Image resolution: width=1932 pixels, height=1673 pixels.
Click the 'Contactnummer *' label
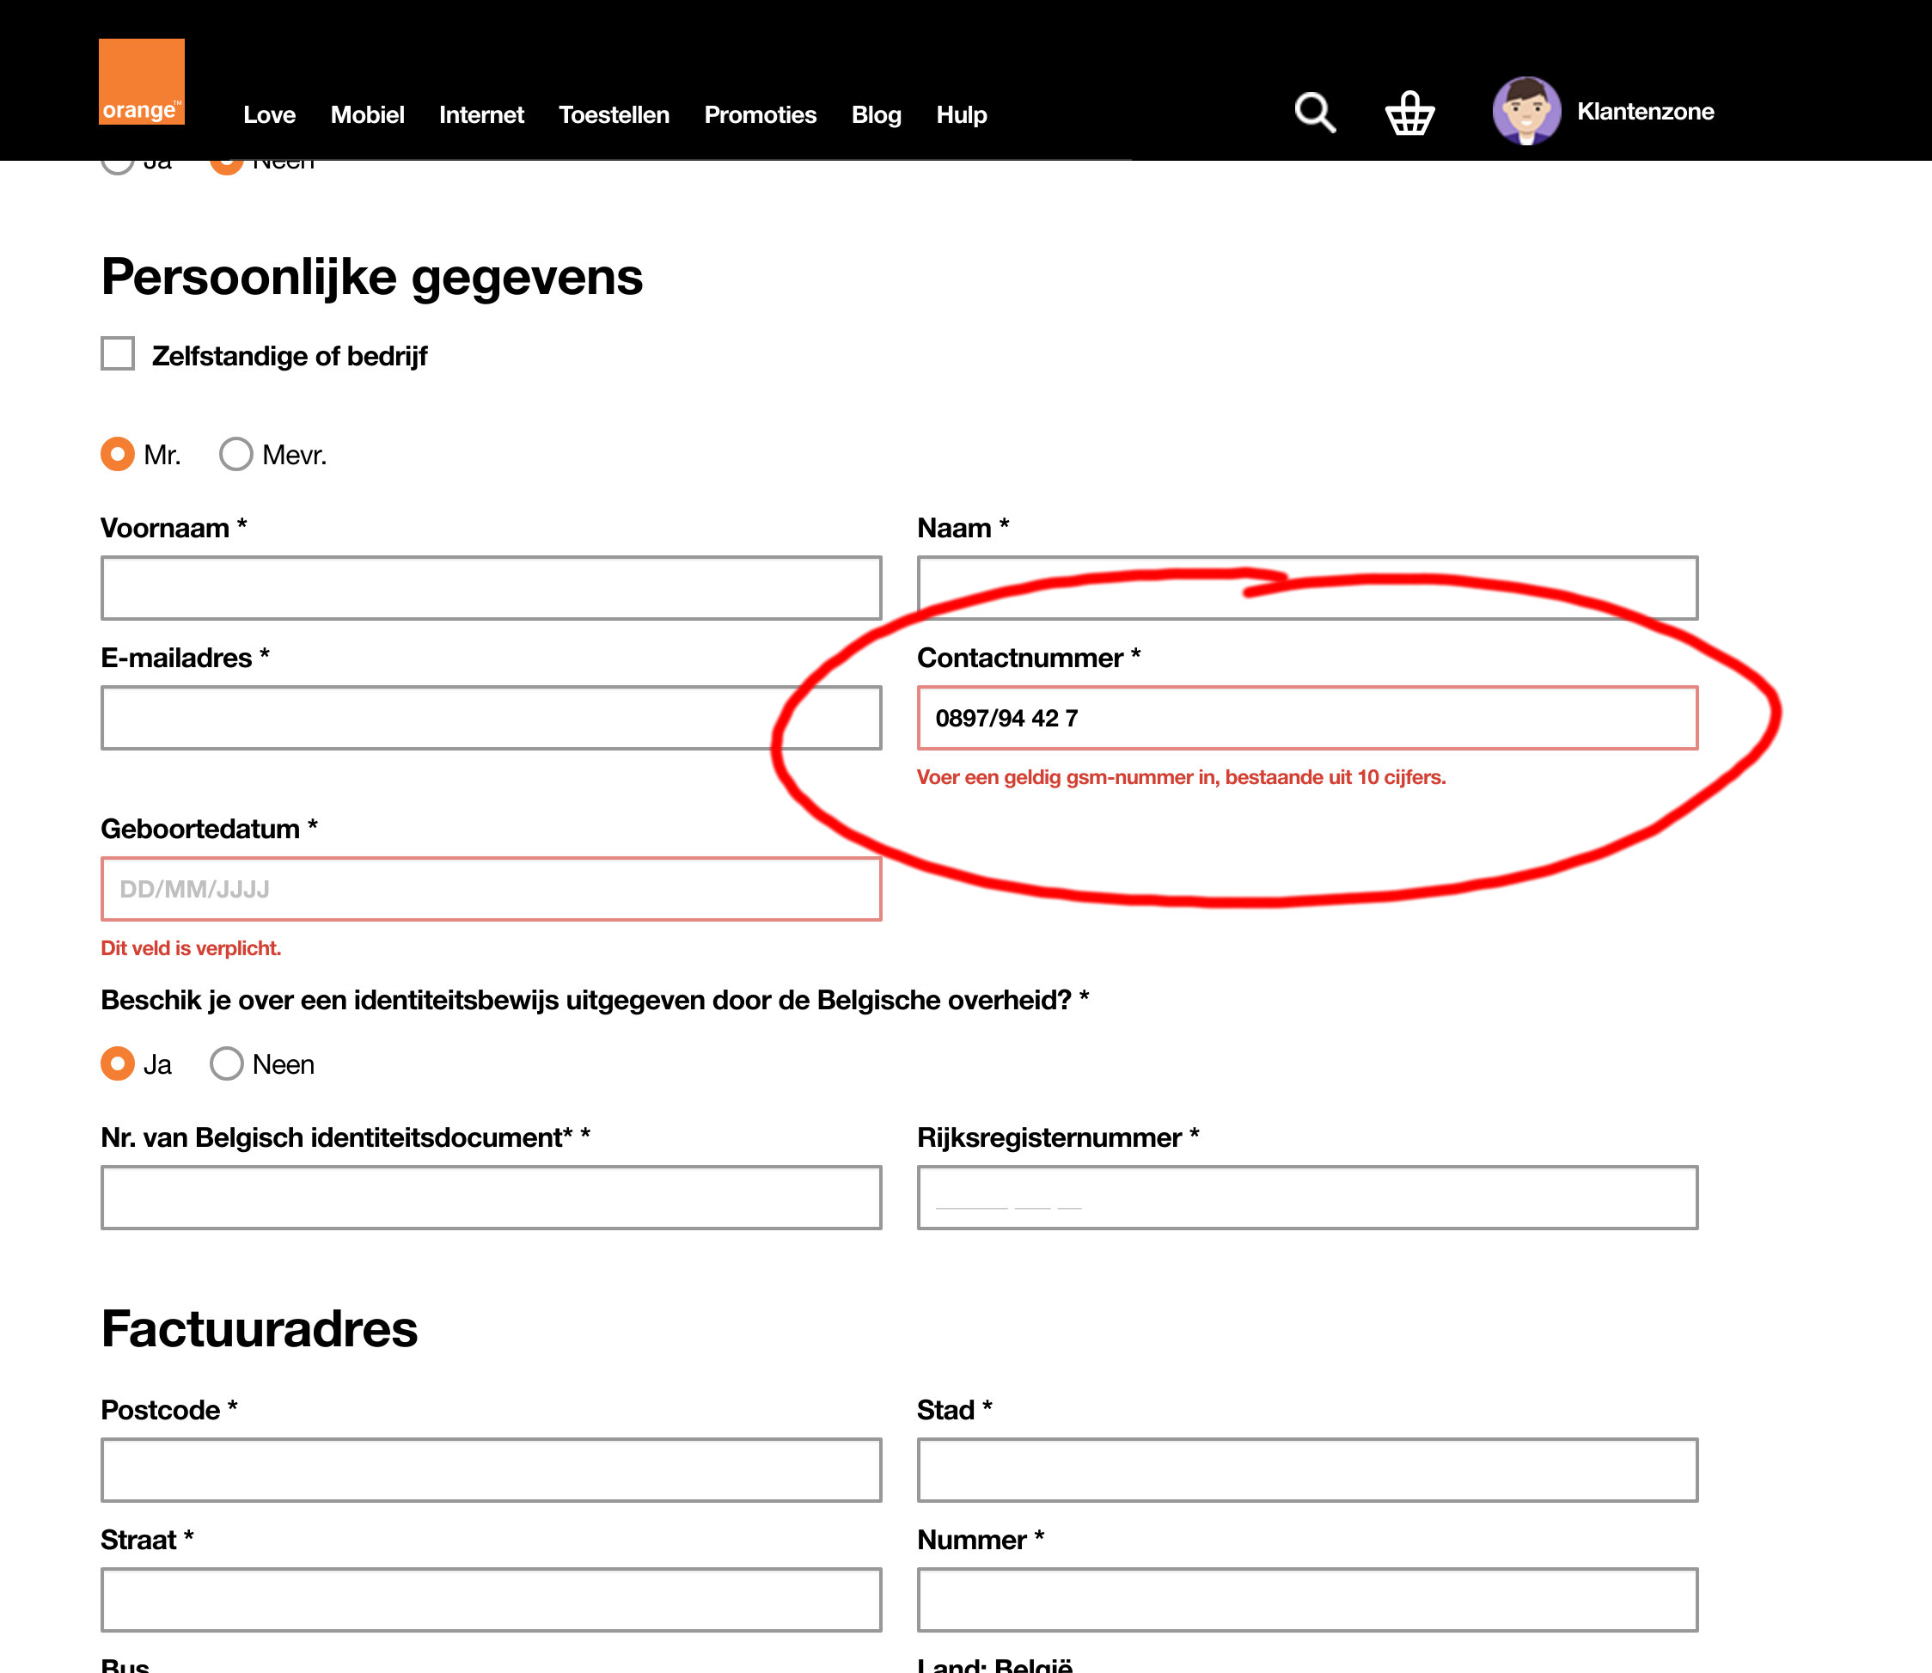pyautogui.click(x=1029, y=657)
